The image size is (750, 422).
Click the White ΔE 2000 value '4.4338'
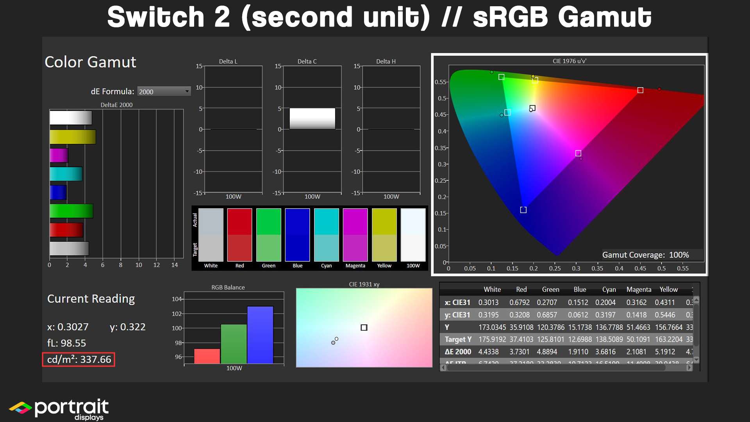click(488, 352)
